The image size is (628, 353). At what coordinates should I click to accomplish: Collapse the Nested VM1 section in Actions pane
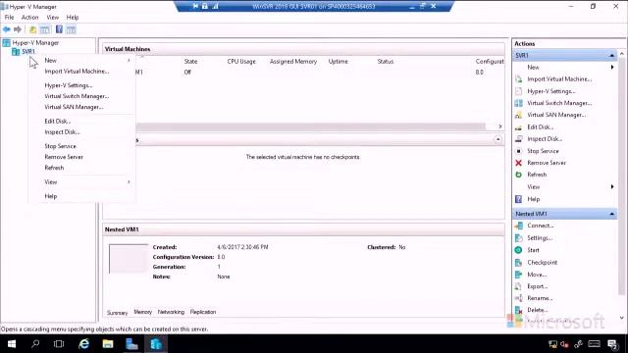(611, 214)
